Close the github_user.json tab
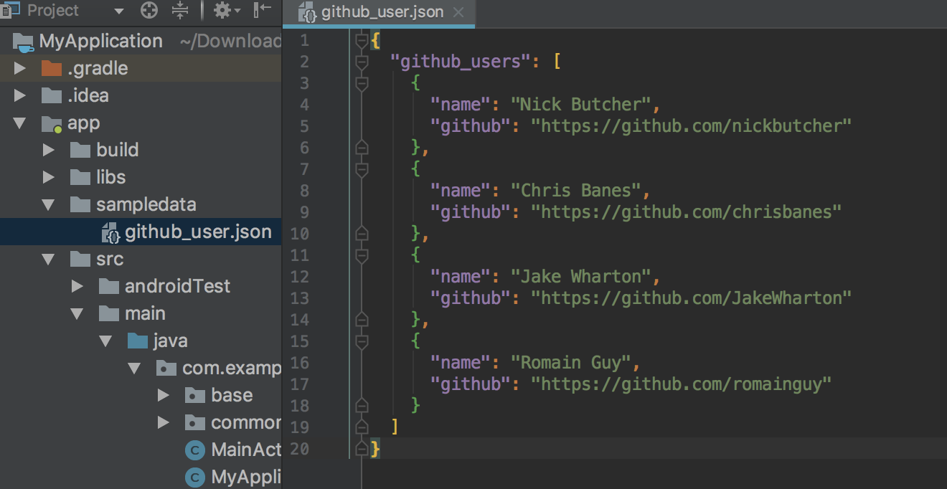Image resolution: width=947 pixels, height=489 pixels. [458, 12]
